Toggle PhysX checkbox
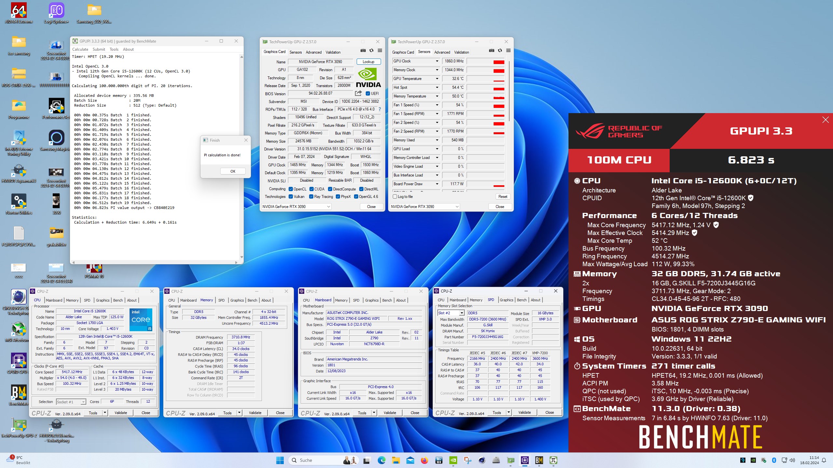The height and width of the screenshot is (468, 833). point(338,197)
